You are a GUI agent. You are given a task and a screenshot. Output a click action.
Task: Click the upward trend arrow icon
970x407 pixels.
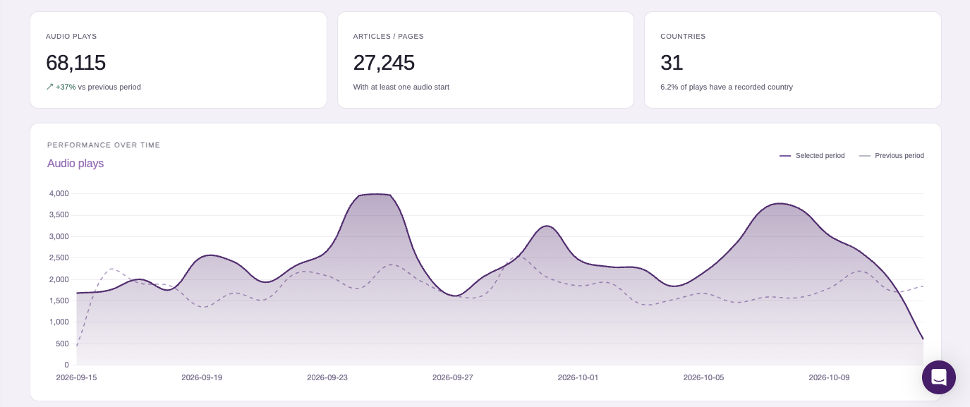click(x=49, y=87)
